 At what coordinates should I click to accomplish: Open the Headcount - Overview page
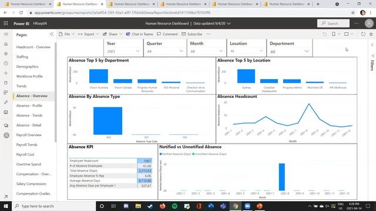(33, 47)
